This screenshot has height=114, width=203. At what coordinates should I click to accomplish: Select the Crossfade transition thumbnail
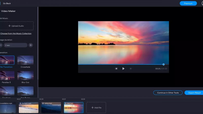pos(25,60)
